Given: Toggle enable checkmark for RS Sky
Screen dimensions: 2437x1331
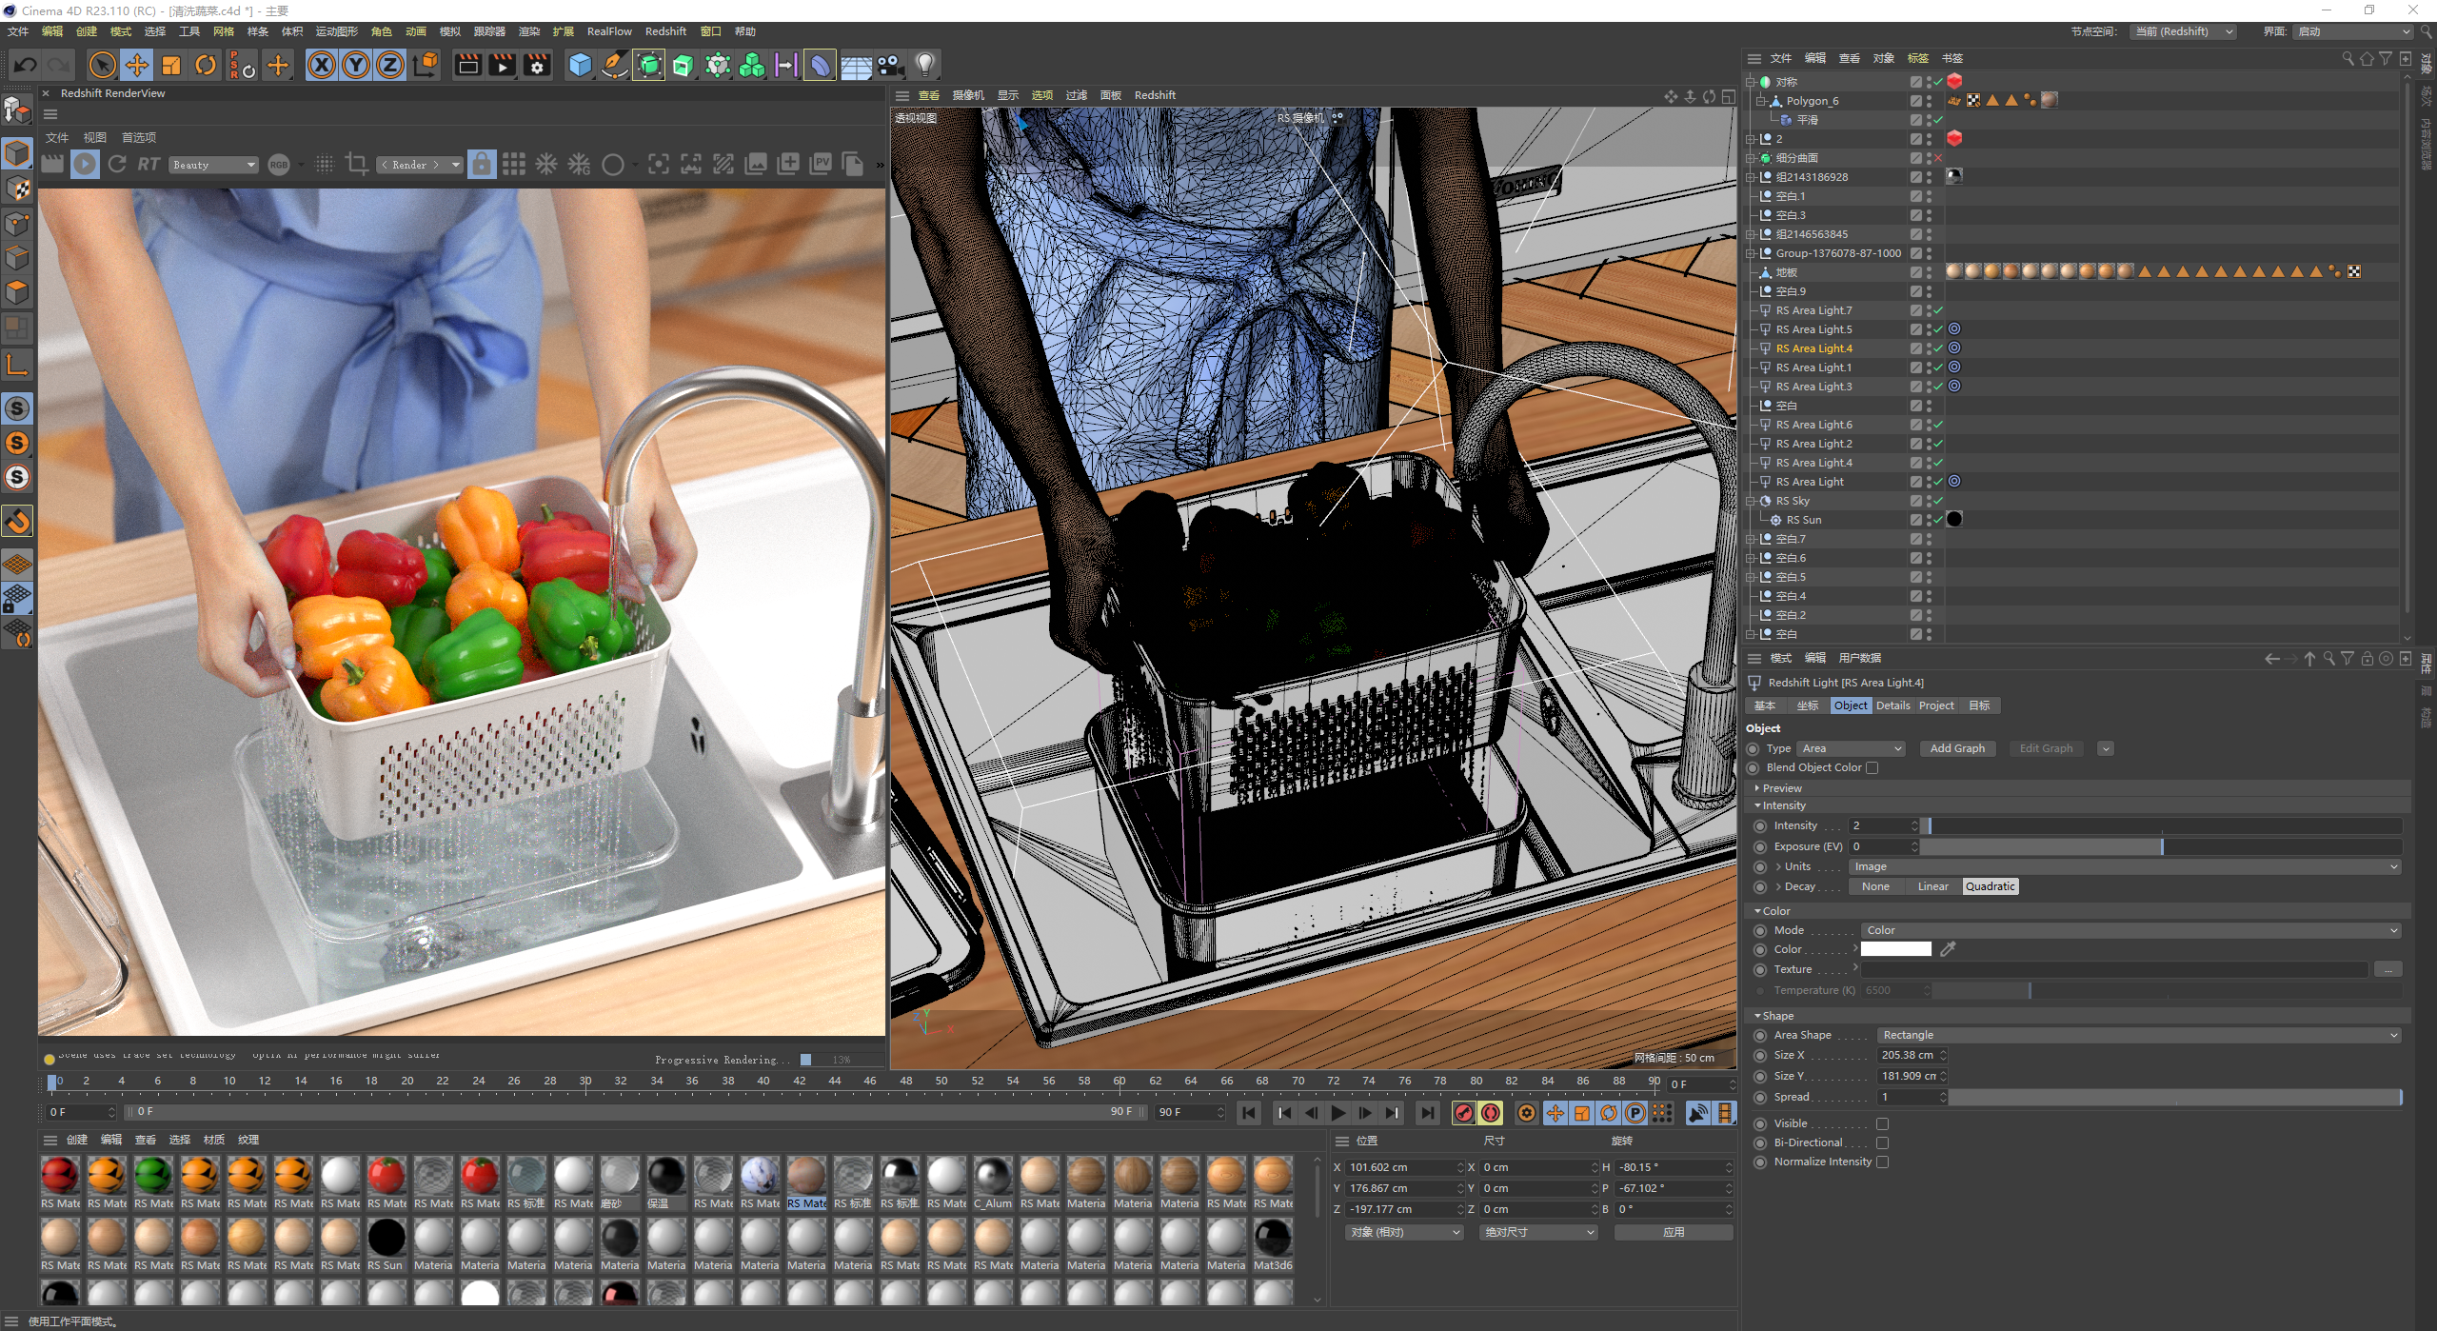Looking at the screenshot, I should [1938, 501].
